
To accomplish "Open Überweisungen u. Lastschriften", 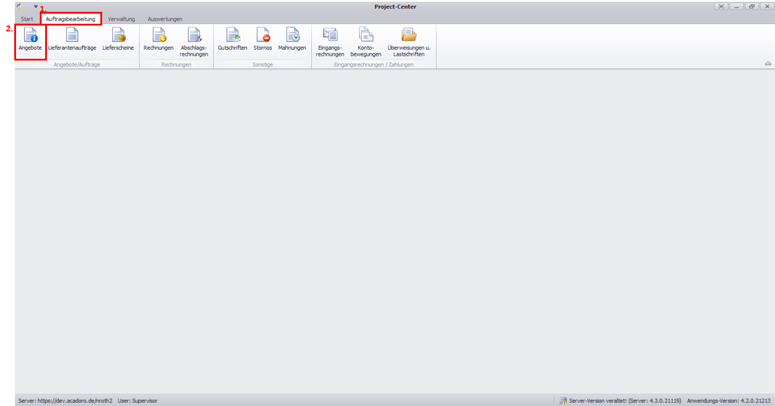I will coord(409,42).
